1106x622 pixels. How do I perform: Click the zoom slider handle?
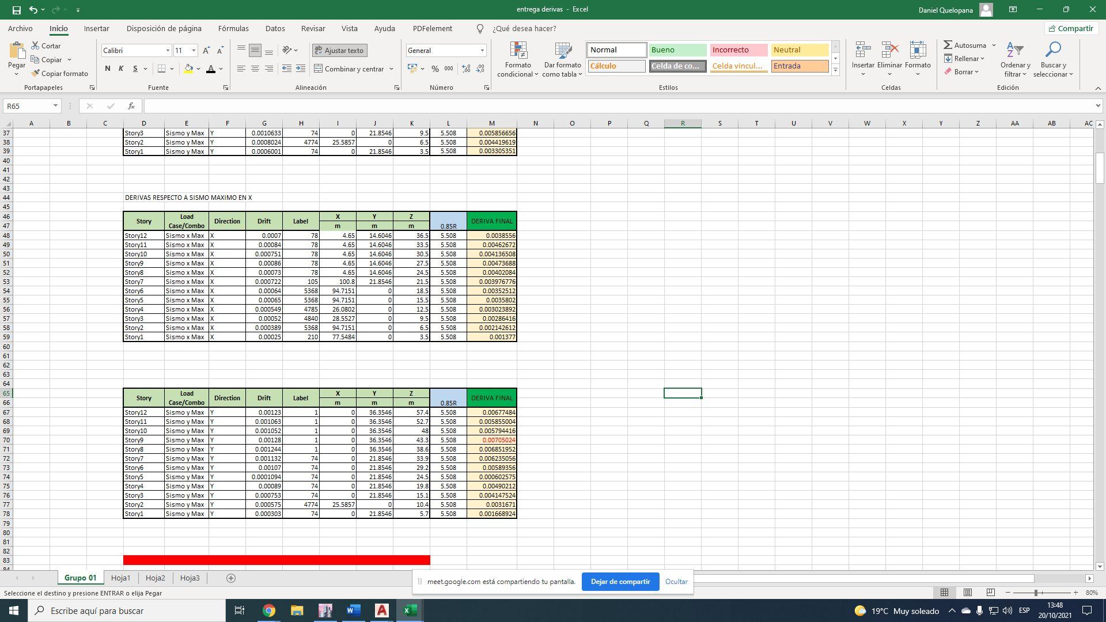tap(1036, 593)
